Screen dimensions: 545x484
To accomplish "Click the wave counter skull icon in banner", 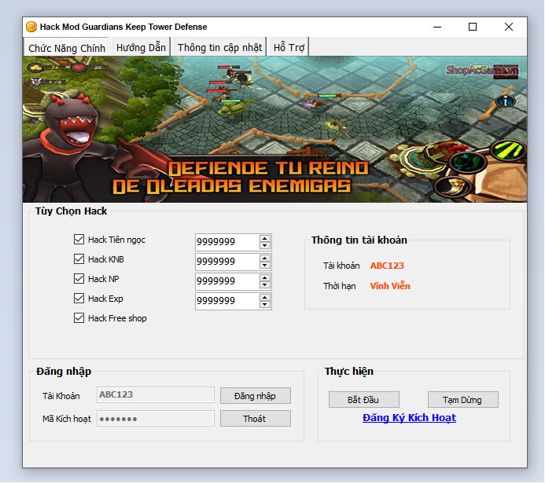I will pos(36,82).
